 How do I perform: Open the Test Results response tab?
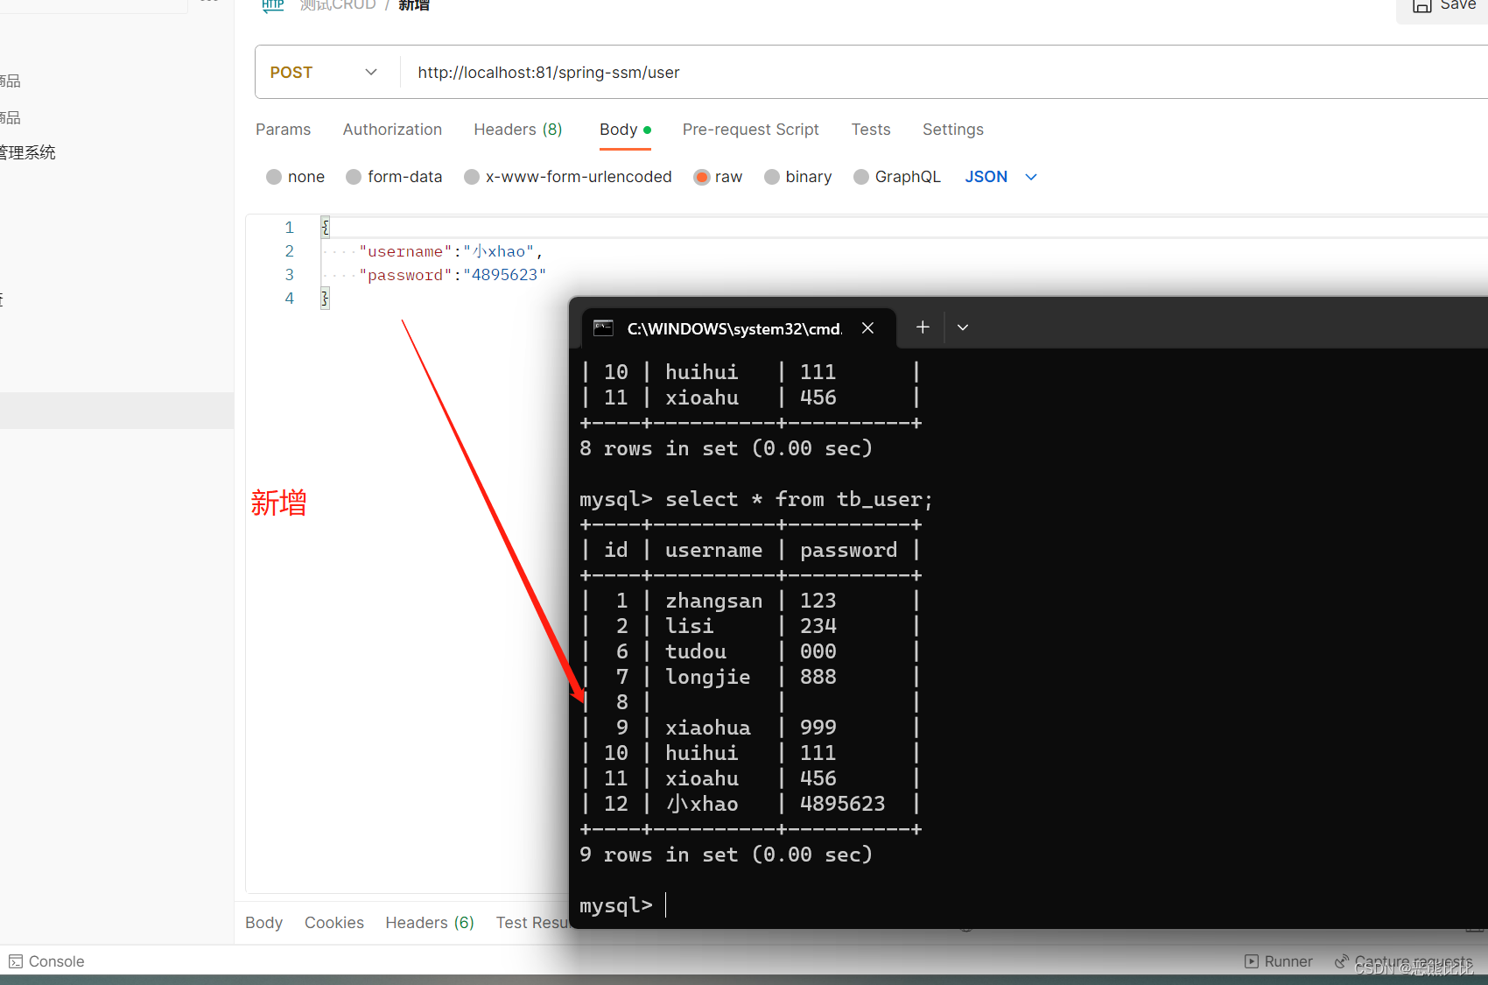[x=532, y=923]
